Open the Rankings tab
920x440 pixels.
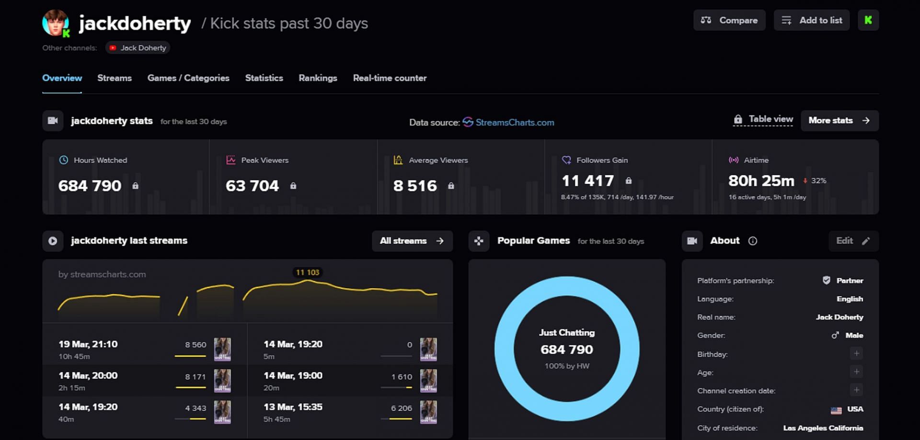(x=318, y=78)
